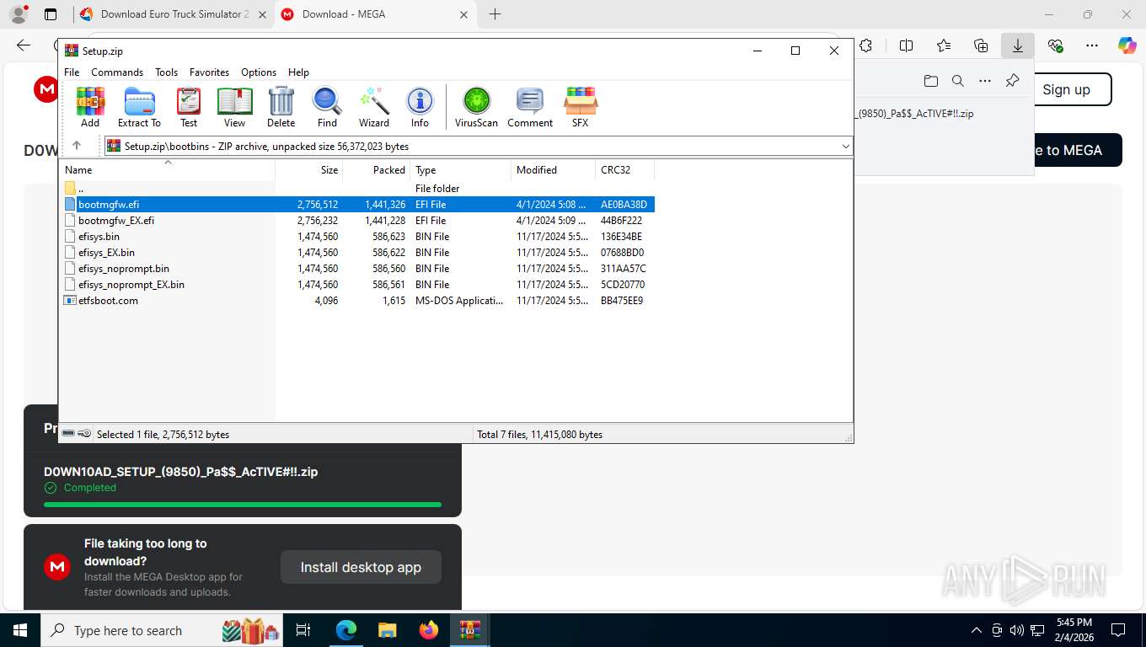The height and width of the screenshot is (647, 1146).
Task: Go up one folder level arrow
Action: [x=77, y=146]
